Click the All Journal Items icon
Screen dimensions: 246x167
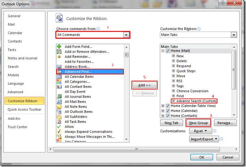[59, 97]
